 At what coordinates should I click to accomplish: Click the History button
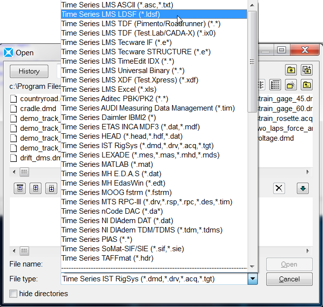[29, 72]
